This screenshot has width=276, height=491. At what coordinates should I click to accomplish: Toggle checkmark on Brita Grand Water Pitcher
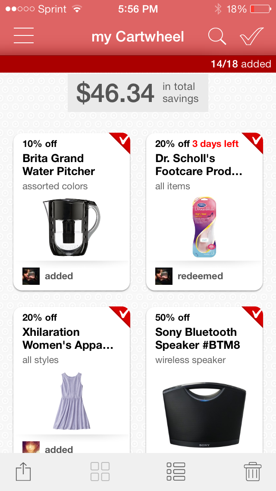(122, 141)
